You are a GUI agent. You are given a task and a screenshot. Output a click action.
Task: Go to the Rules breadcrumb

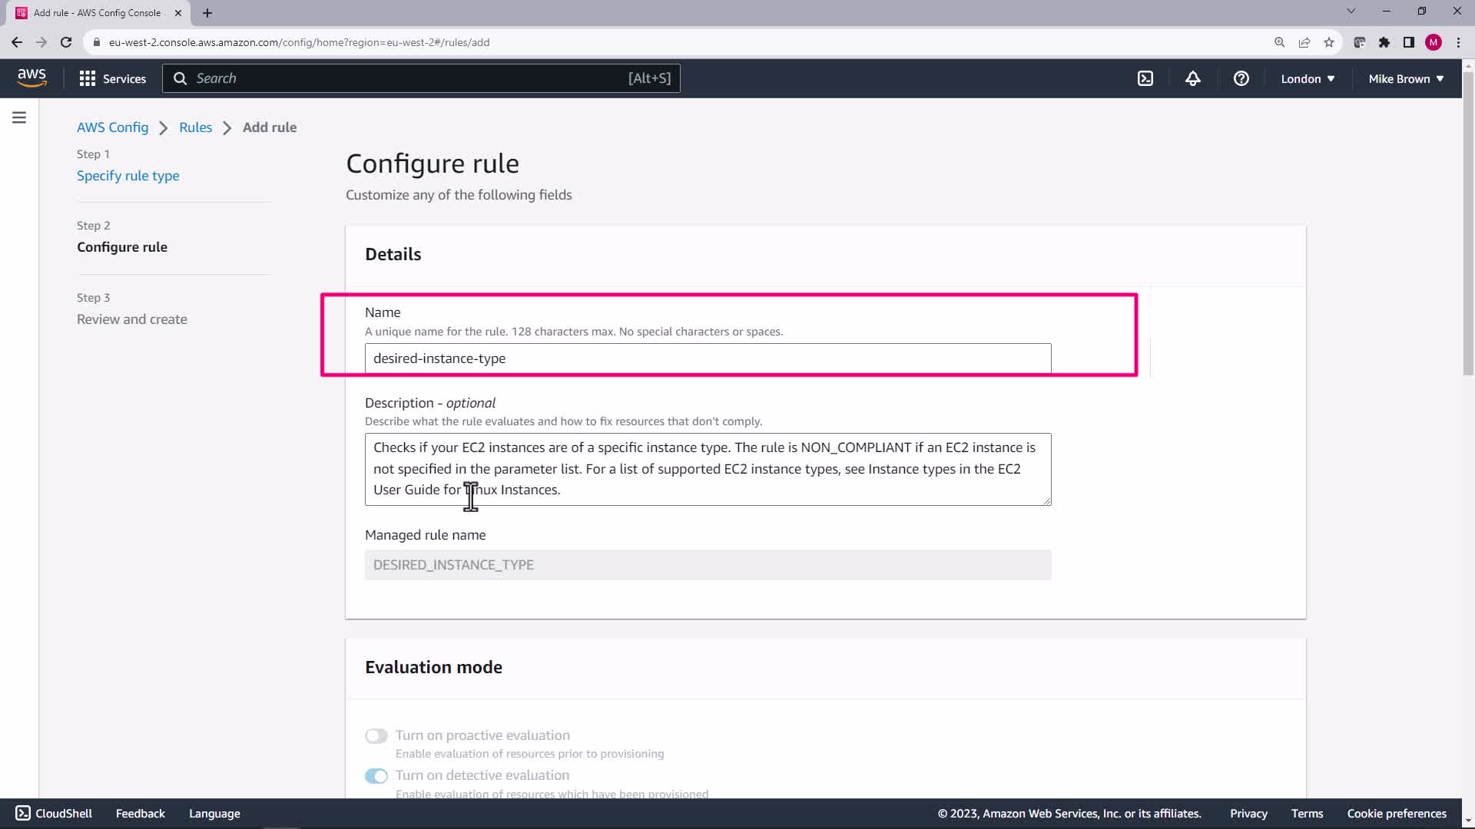coord(195,127)
